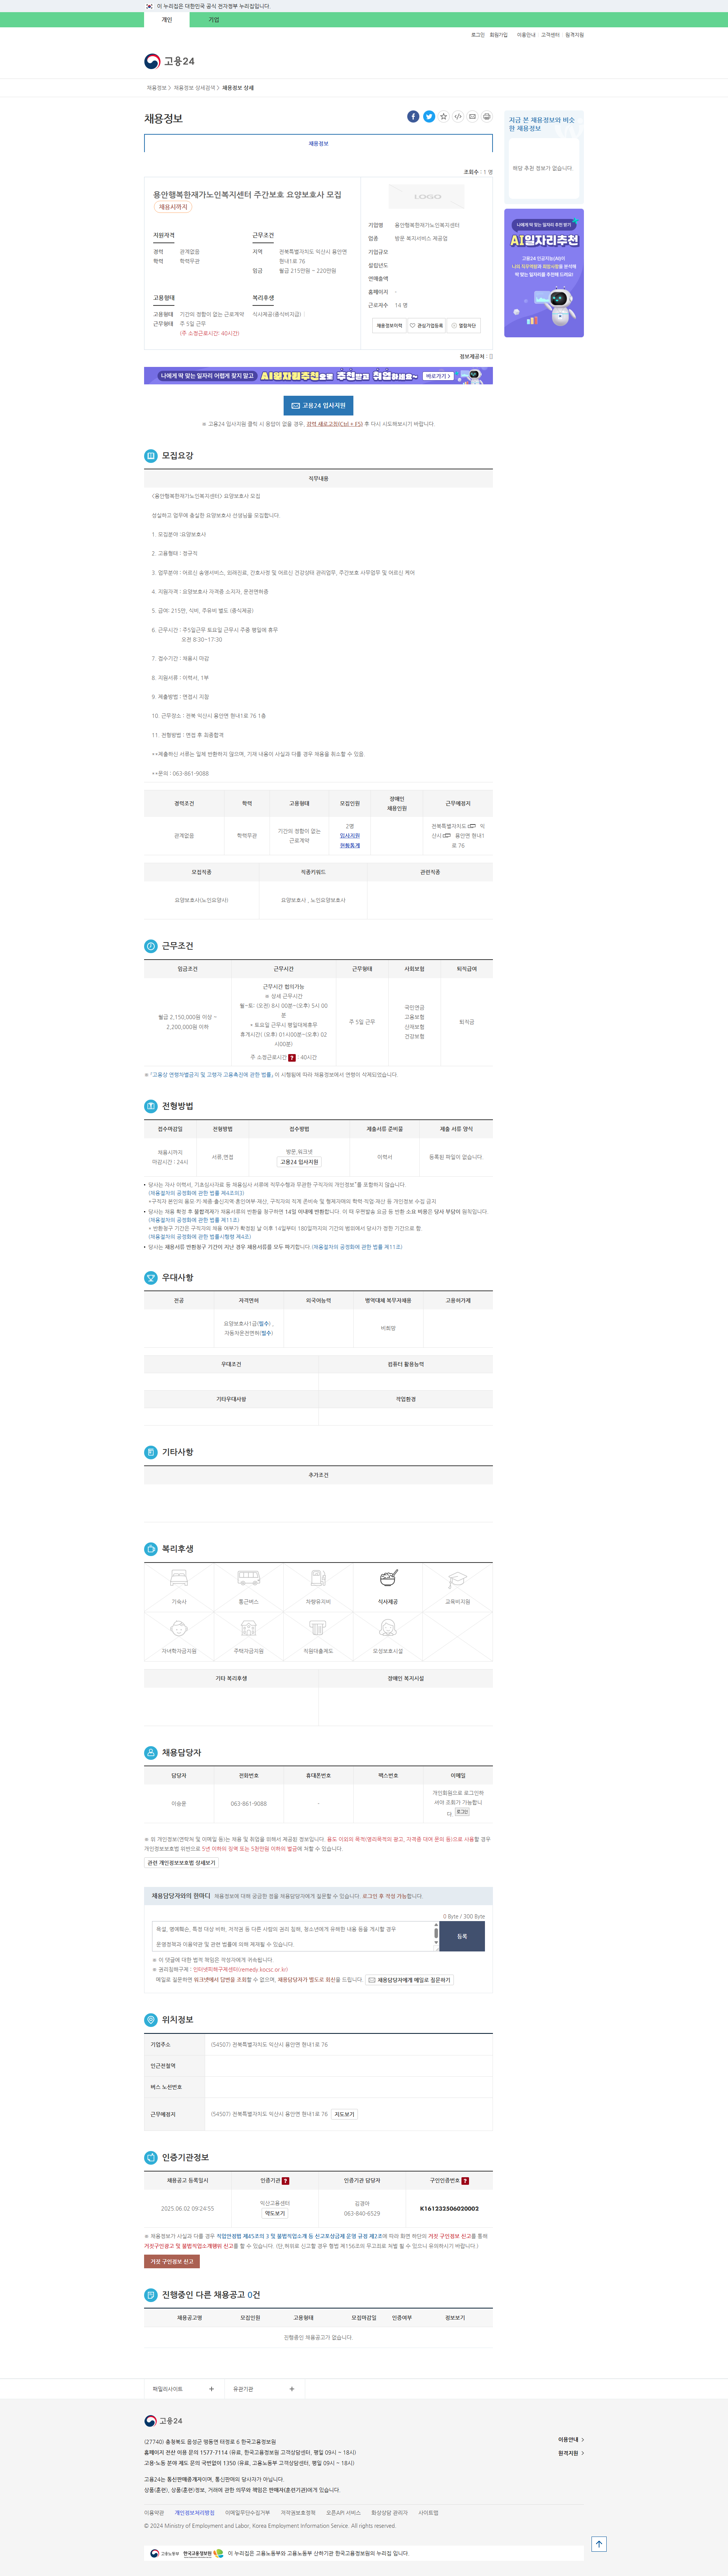Open the AI일자리추천 sidebar robot banner
Viewport: 728px width, 2576px height.
coord(544,273)
